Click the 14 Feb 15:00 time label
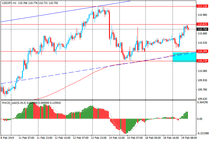The height and width of the screenshot is (141, 209). click(117, 138)
